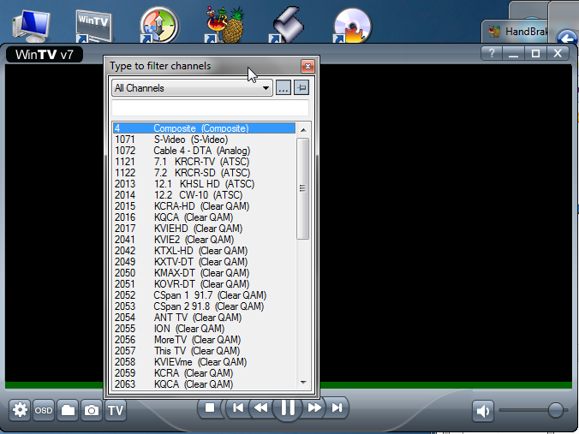Select channel 2057 This TV
Viewport: 579px width, 434px height.
tap(204, 351)
